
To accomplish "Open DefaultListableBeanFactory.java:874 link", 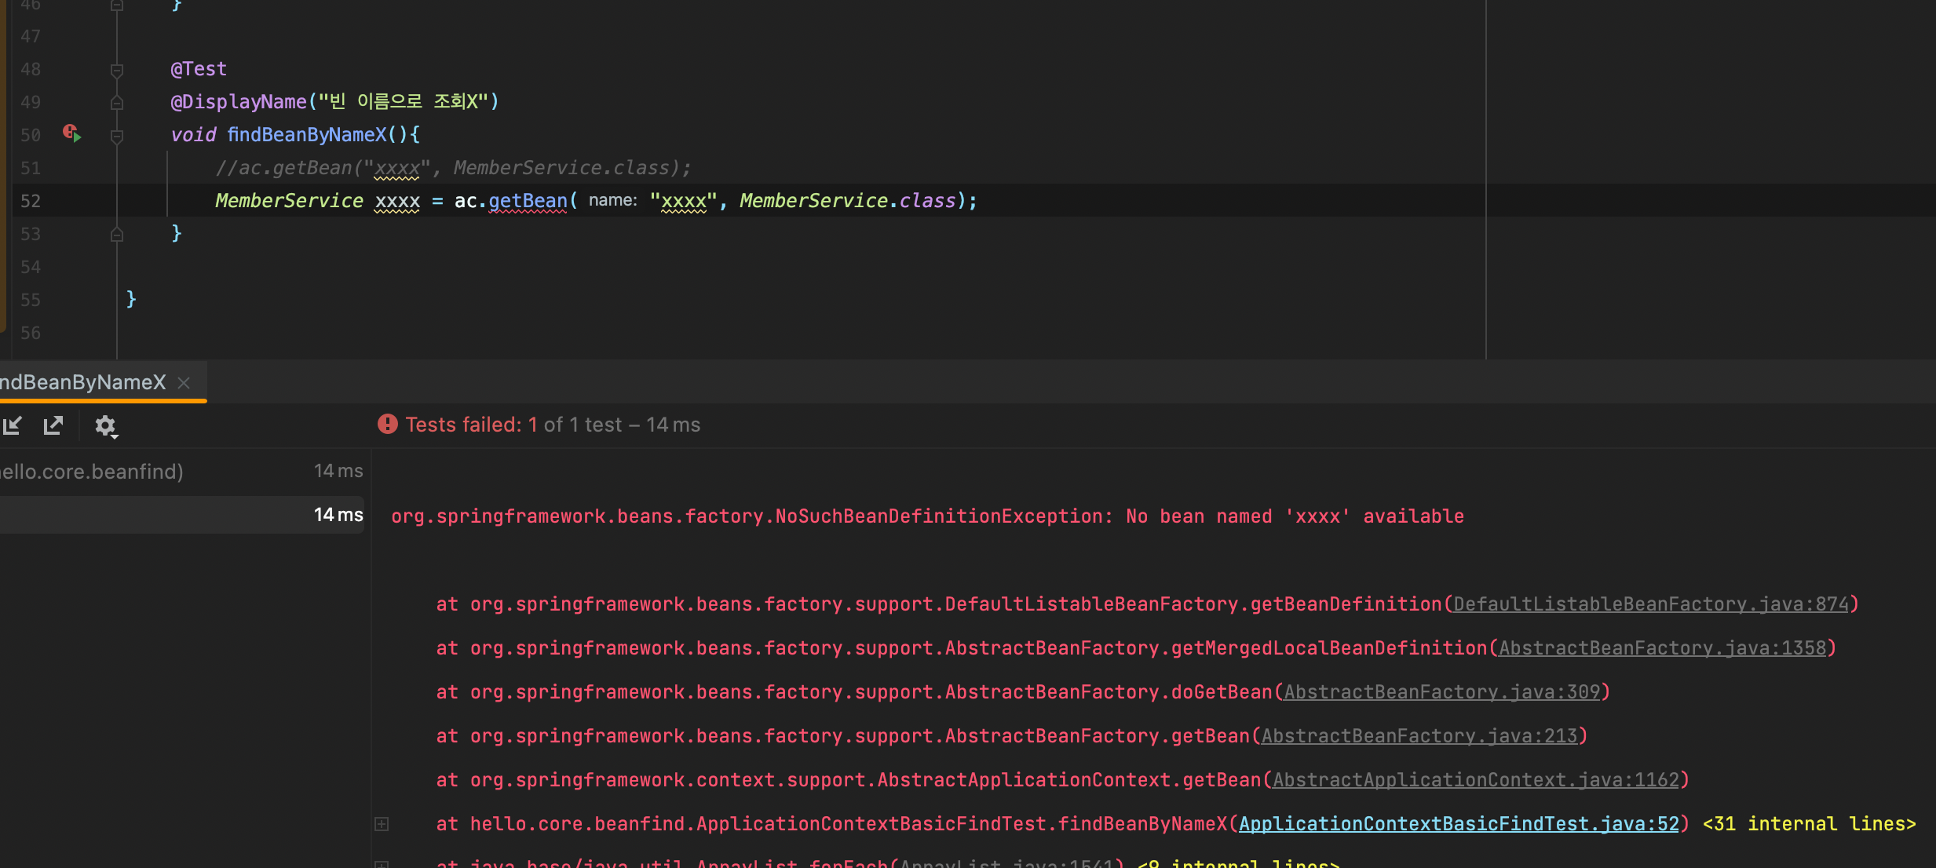I will click(x=1651, y=604).
